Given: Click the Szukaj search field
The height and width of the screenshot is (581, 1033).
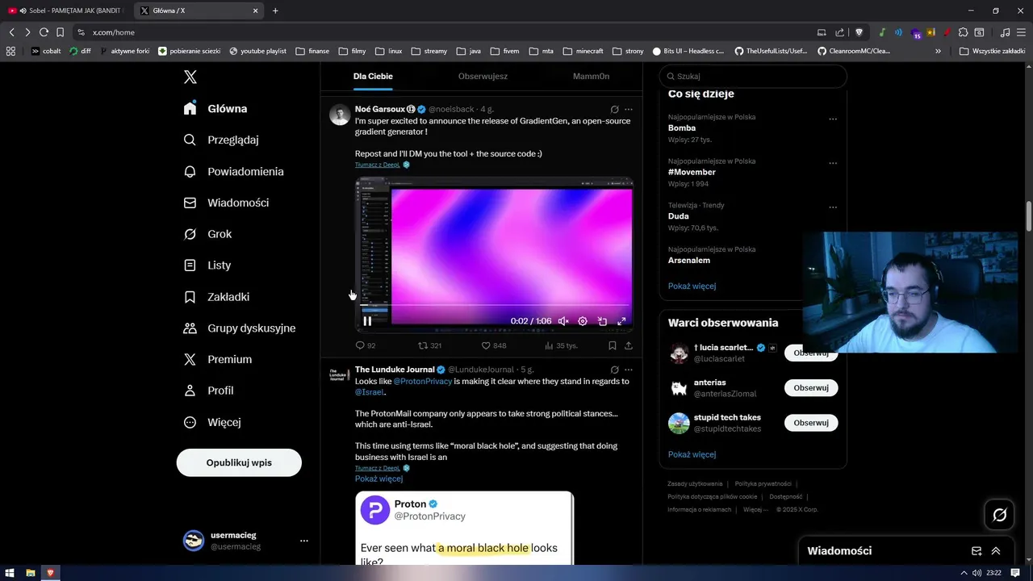Looking at the screenshot, I should [752, 76].
